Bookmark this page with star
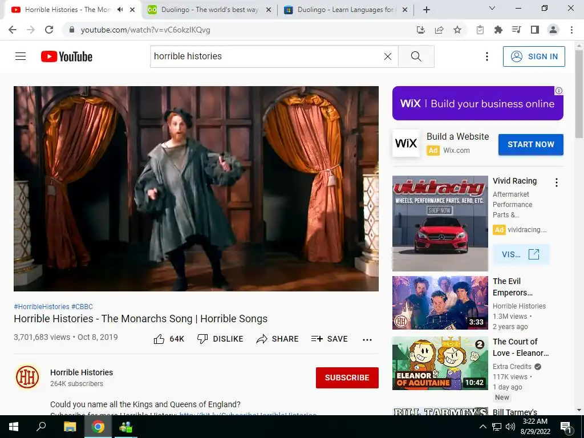 [457, 30]
